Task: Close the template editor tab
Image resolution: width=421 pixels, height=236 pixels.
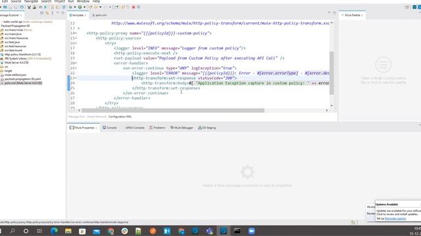Action: [x=86, y=15]
